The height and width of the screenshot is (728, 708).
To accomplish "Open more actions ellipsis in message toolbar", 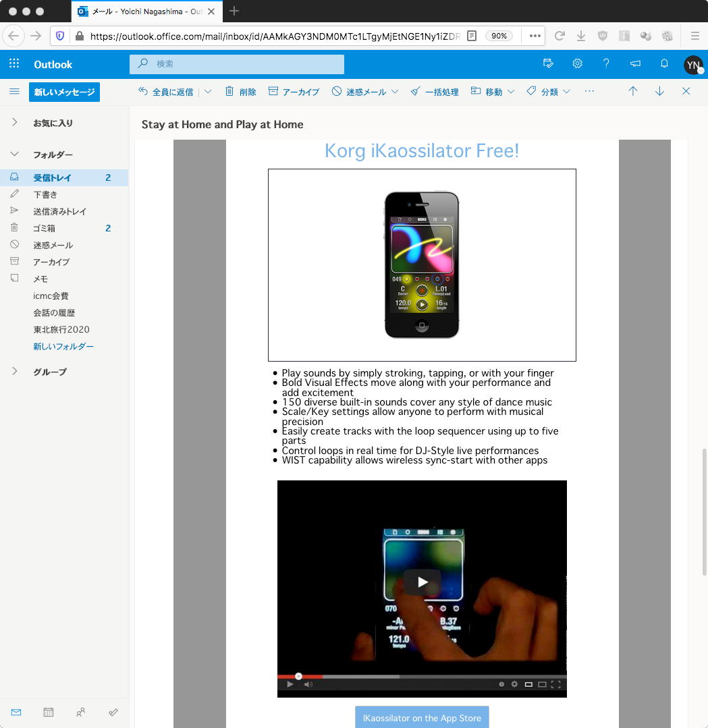I will (589, 92).
